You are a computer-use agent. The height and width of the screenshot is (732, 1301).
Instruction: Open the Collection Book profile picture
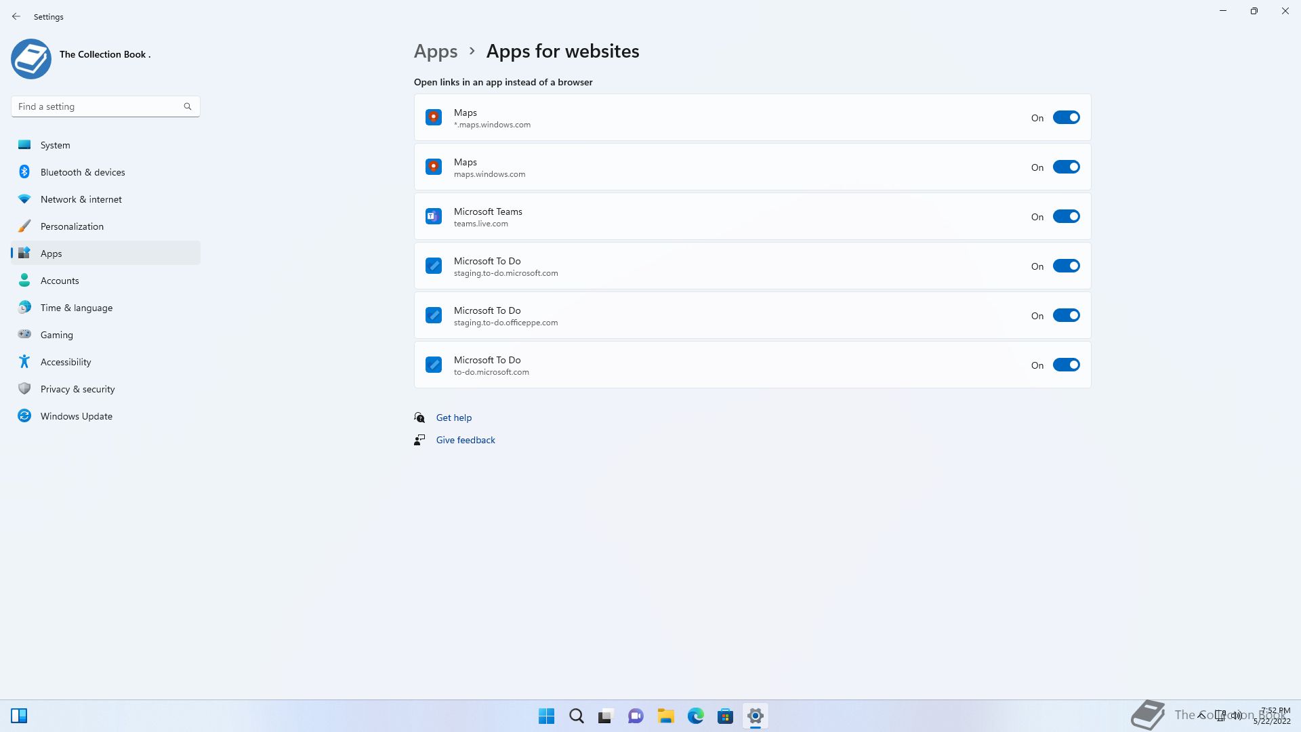point(31,59)
